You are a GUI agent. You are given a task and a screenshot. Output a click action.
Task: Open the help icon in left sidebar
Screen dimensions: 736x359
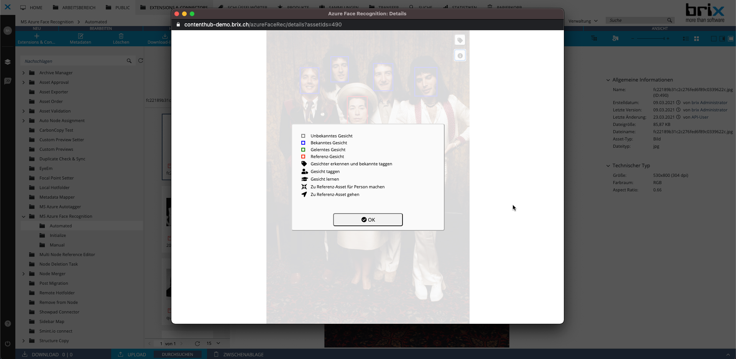[x=8, y=323]
